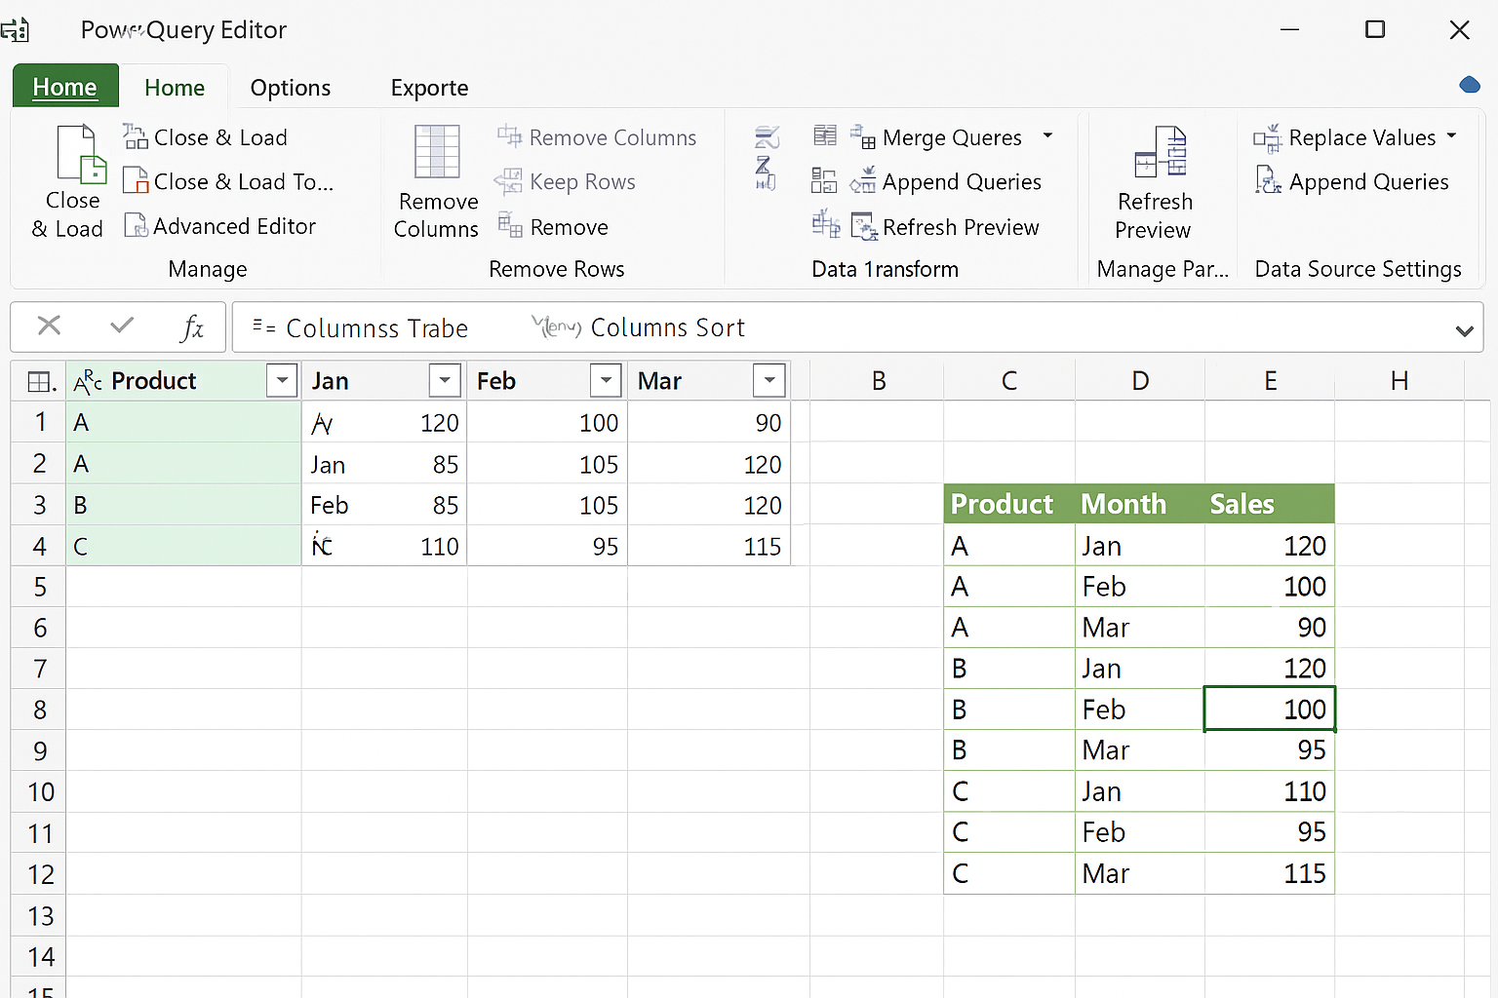
Task: Click the large Close & Load page icon
Action: (x=81, y=154)
